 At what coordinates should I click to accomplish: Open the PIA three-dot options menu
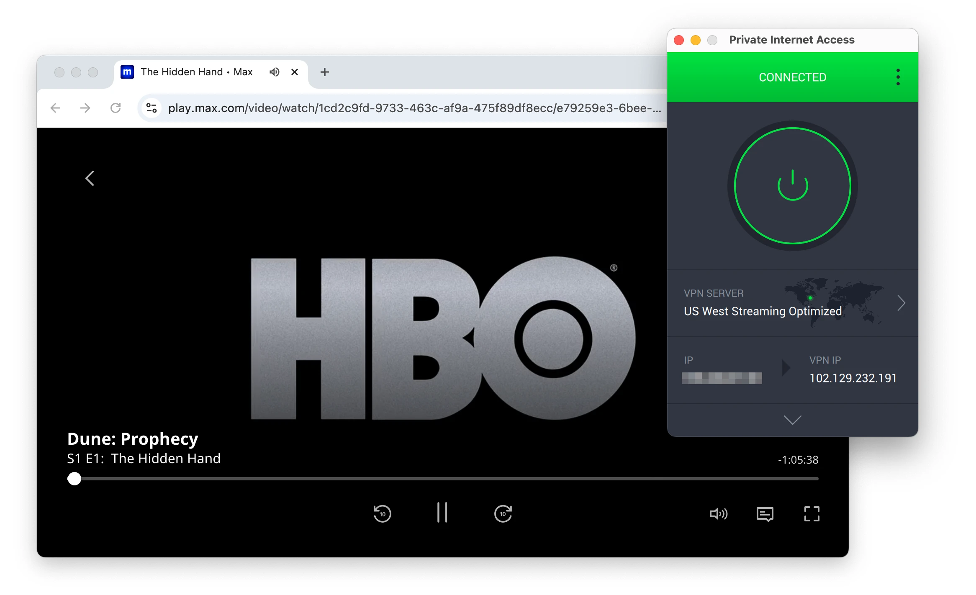point(898,77)
